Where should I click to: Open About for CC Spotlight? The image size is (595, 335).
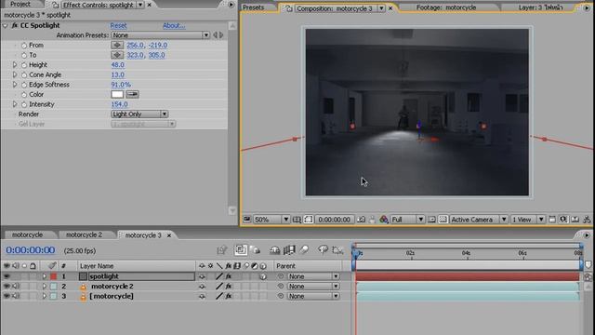tap(174, 25)
